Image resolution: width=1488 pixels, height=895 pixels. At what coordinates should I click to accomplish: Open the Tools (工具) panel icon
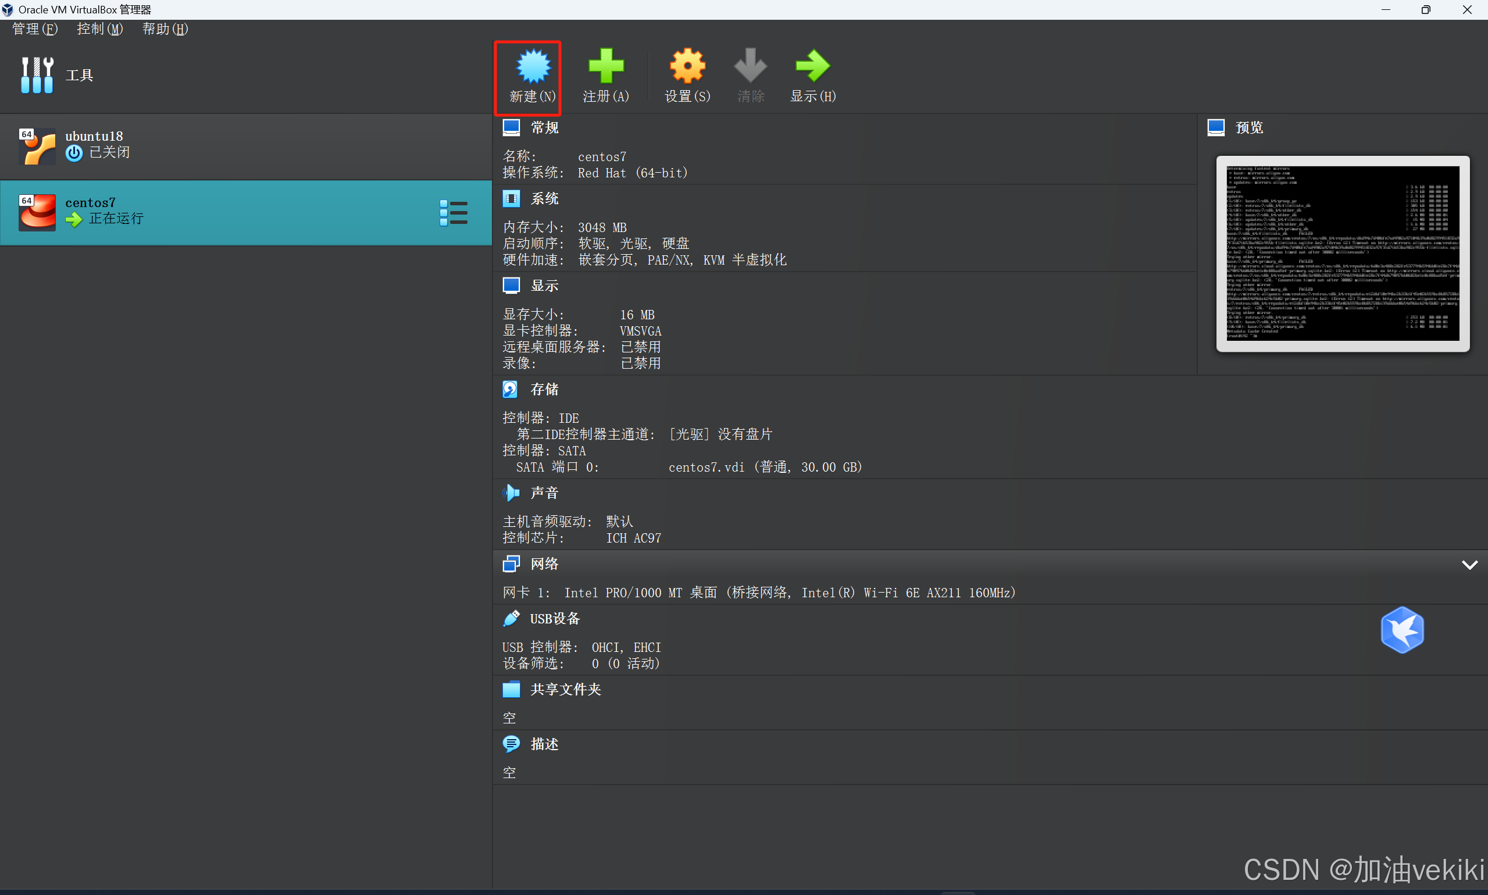coord(37,74)
